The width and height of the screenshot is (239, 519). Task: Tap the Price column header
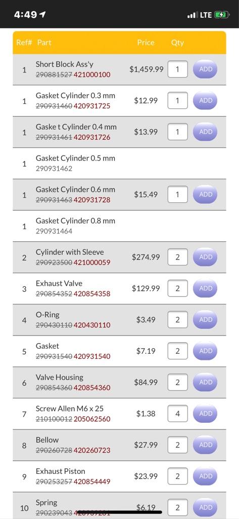point(146,43)
